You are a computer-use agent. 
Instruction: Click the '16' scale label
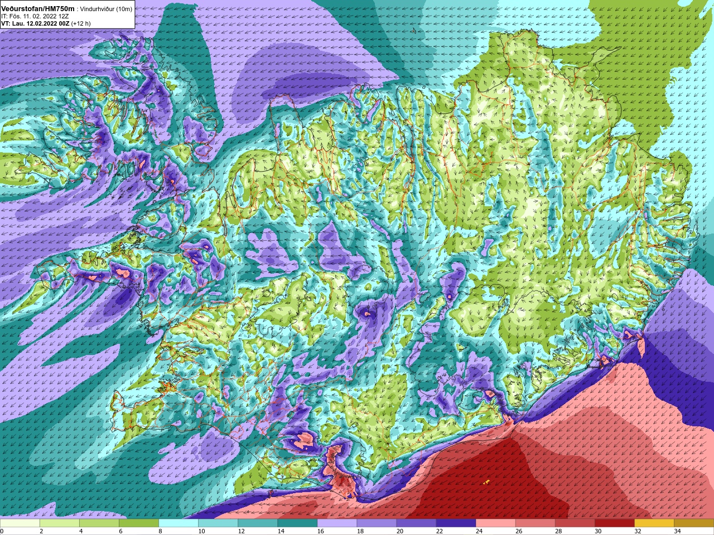pyautogui.click(x=320, y=531)
